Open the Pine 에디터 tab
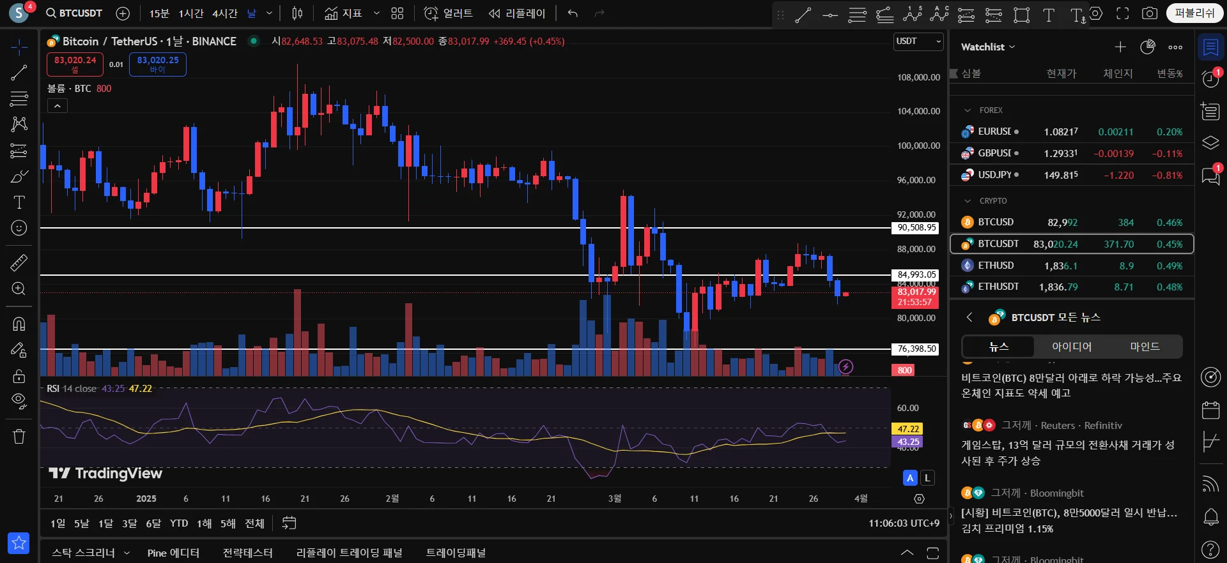This screenshot has height=563, width=1227. click(173, 553)
